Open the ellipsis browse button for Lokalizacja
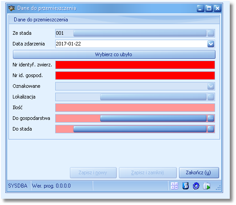The width and height of the screenshot is (236, 205). 211,97
